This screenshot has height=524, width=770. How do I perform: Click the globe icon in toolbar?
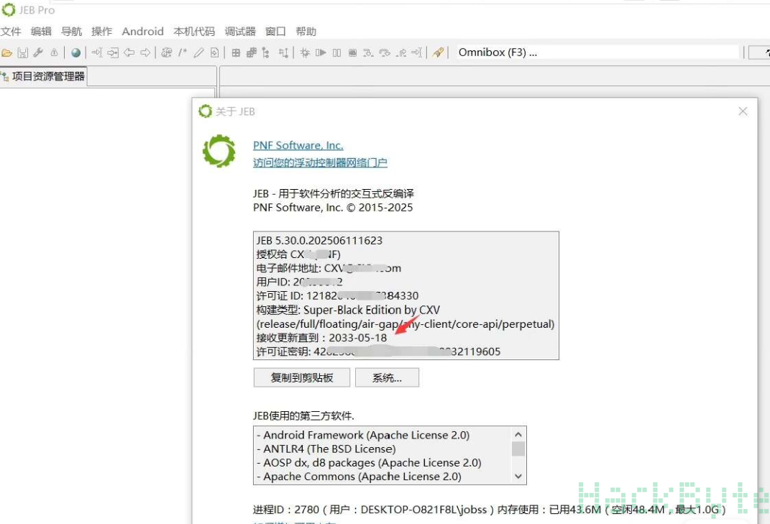click(75, 52)
